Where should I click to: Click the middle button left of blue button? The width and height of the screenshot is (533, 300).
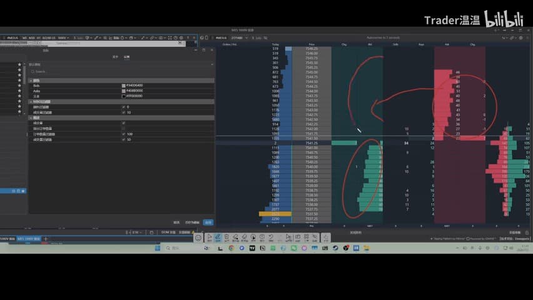point(192,222)
